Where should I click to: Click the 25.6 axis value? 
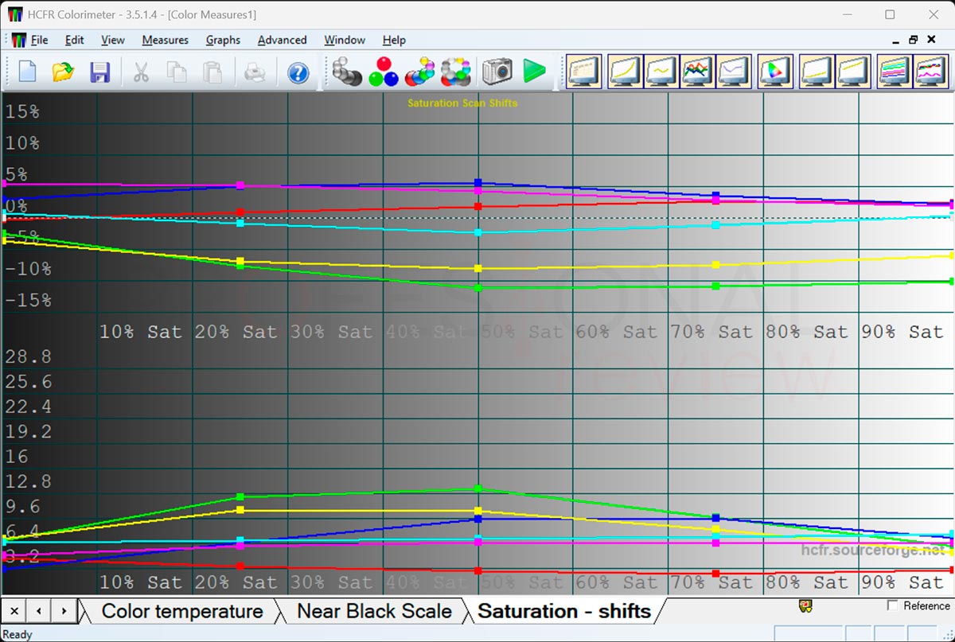click(x=29, y=382)
